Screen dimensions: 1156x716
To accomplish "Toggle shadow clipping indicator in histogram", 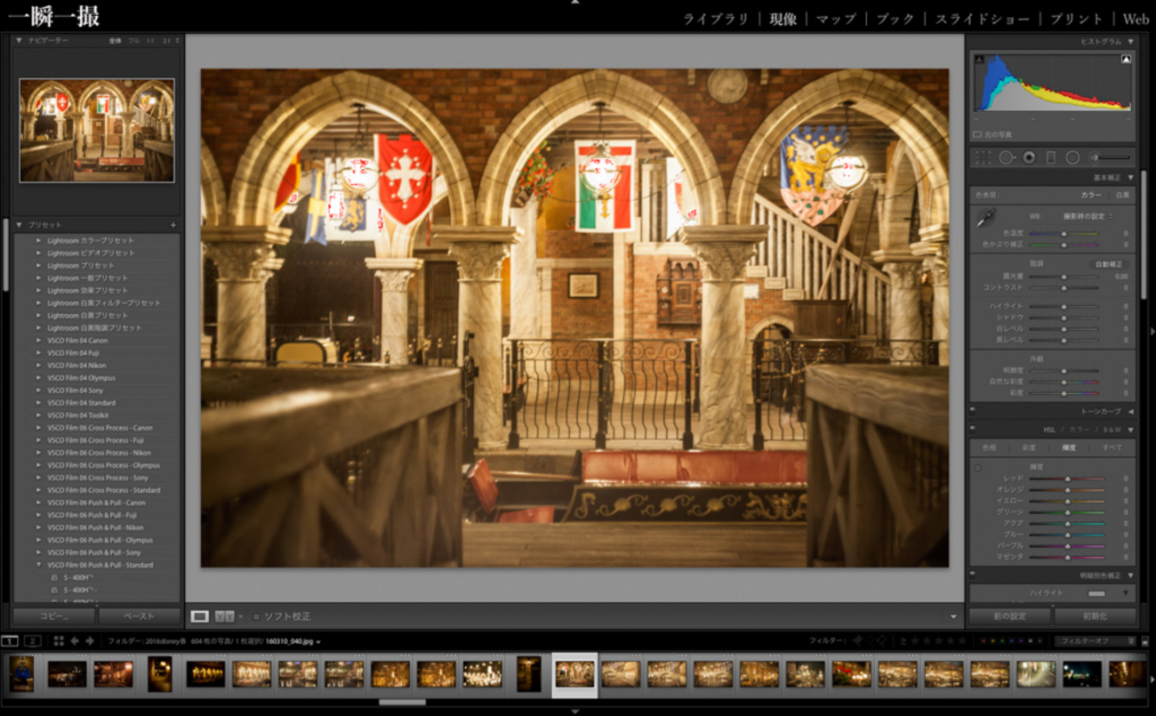I will [x=980, y=60].
